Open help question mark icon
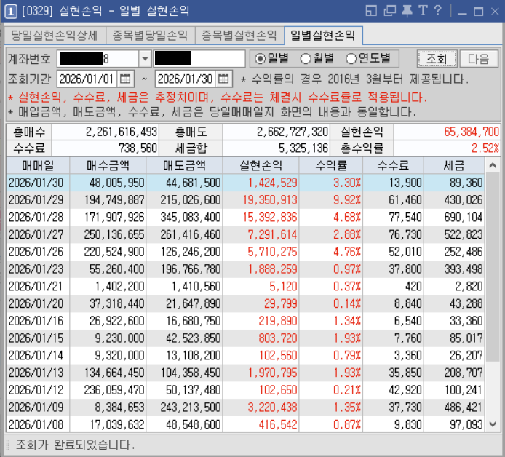 (x=437, y=11)
